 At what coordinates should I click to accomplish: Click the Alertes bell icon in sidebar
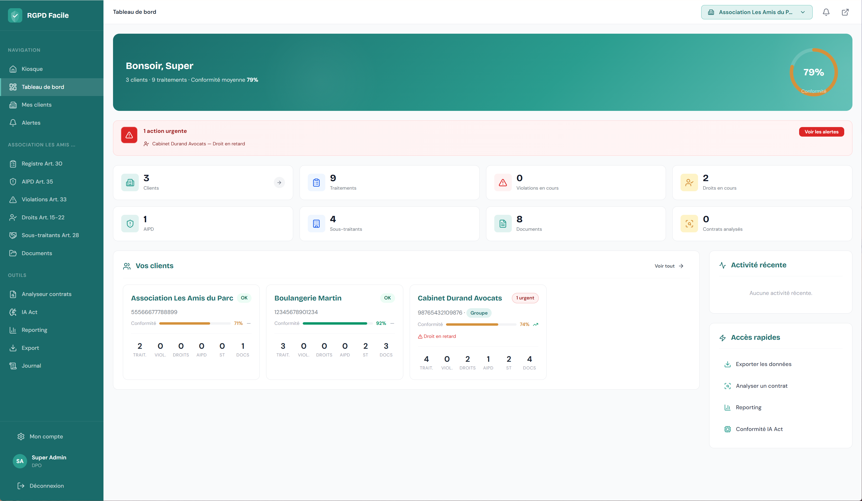point(13,123)
